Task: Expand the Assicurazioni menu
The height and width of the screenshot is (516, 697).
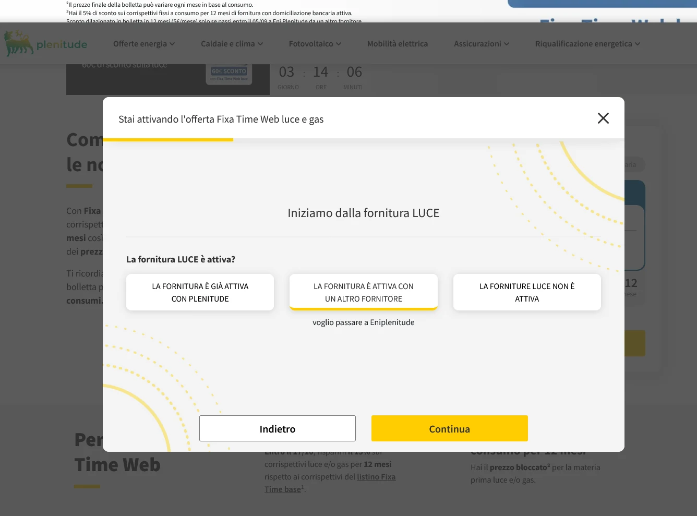Action: pos(482,44)
